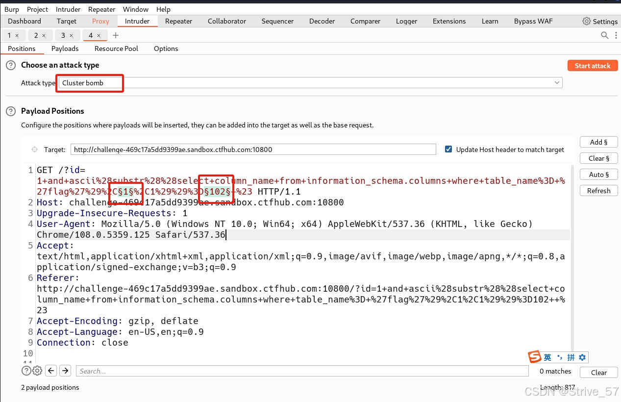Click the Accept-Language header line
Screen dimensions: 621x402
pos(120,332)
